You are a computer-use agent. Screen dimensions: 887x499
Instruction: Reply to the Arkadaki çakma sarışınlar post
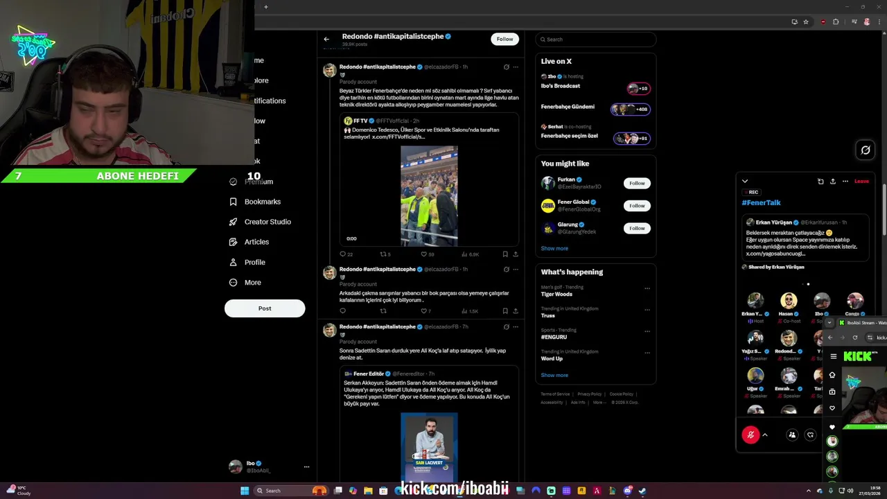342,311
